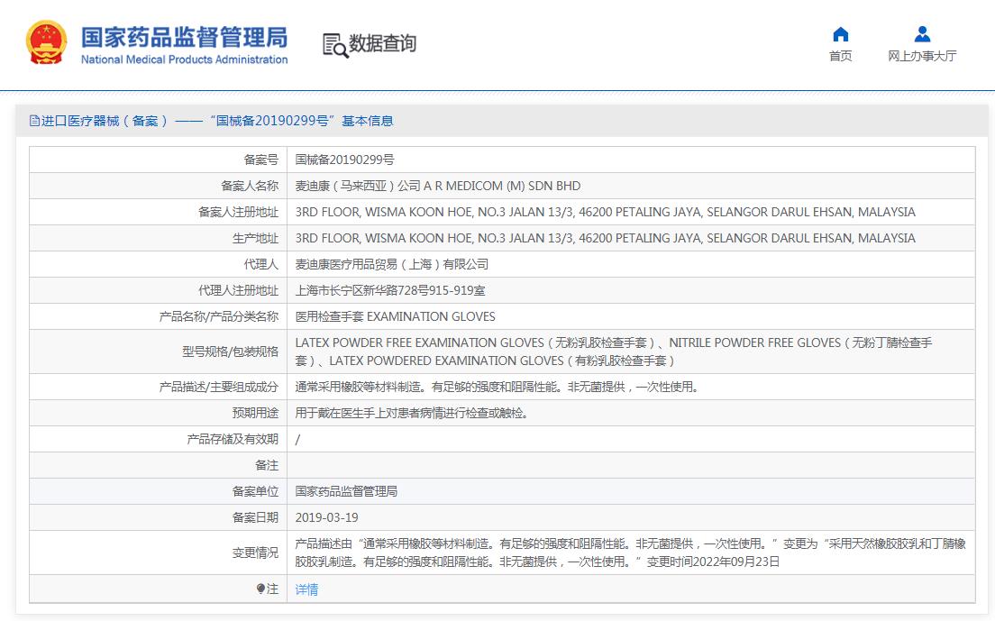The image size is (995, 621).
Task: Open the 网上办事大厅 user icon
Action: click(922, 34)
